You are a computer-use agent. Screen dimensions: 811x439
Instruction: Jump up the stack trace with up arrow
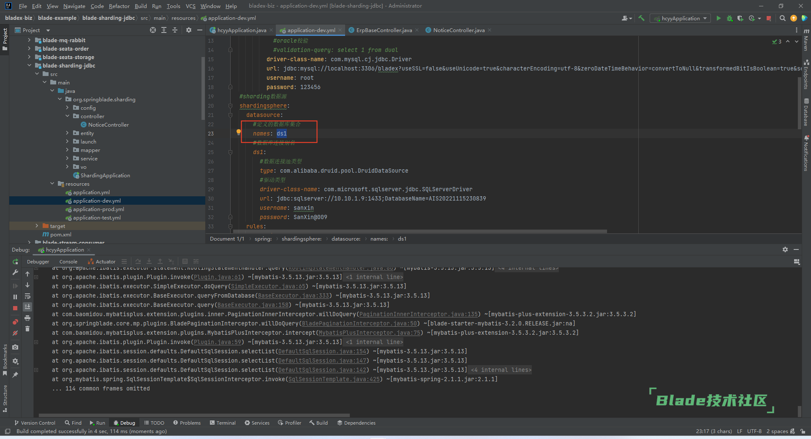point(27,274)
